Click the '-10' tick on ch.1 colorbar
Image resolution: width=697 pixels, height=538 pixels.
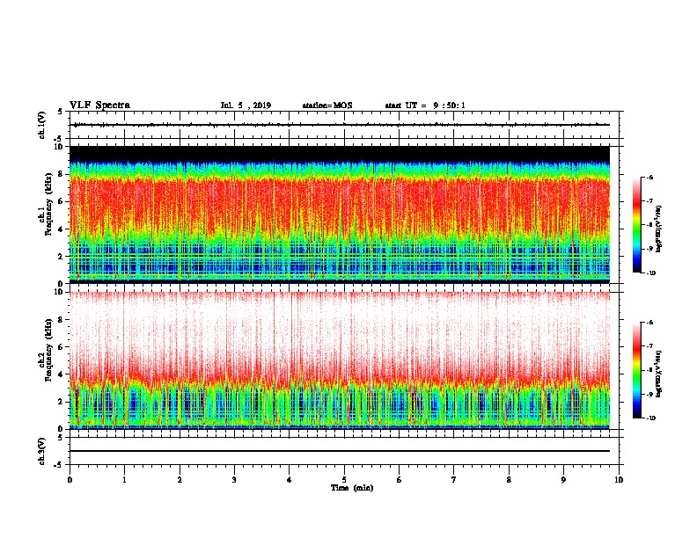click(650, 273)
